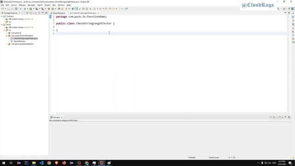Maximize the editor area
Viewport: 295px width, 166px height.
(289, 13)
